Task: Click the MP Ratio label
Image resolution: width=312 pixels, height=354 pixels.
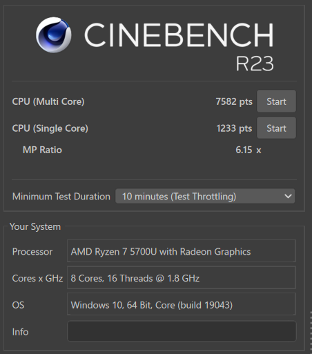Action: tap(42, 150)
